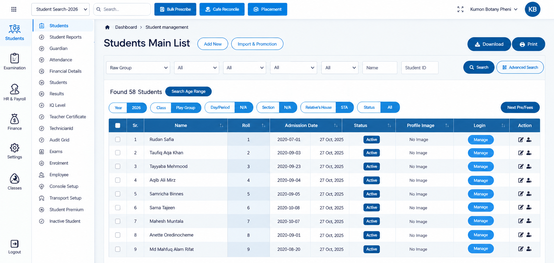Open the Classes module
The image size is (554, 263).
tap(15, 182)
